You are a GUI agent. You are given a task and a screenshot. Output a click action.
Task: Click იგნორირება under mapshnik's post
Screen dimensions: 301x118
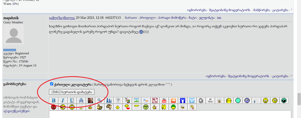pyautogui.click(x=215, y=76)
